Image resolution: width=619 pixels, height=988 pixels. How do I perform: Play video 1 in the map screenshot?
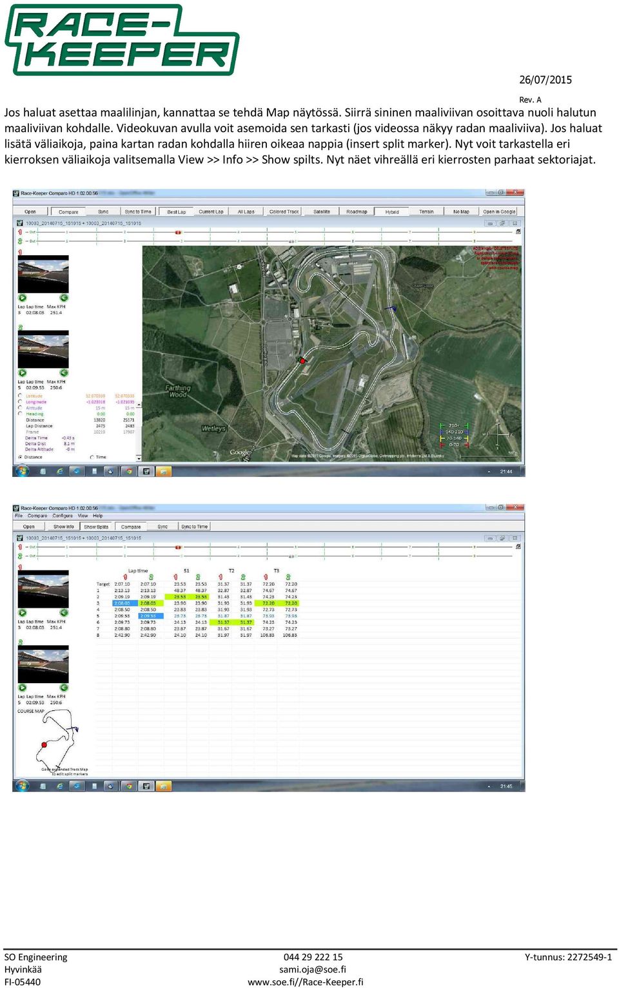click(x=23, y=298)
